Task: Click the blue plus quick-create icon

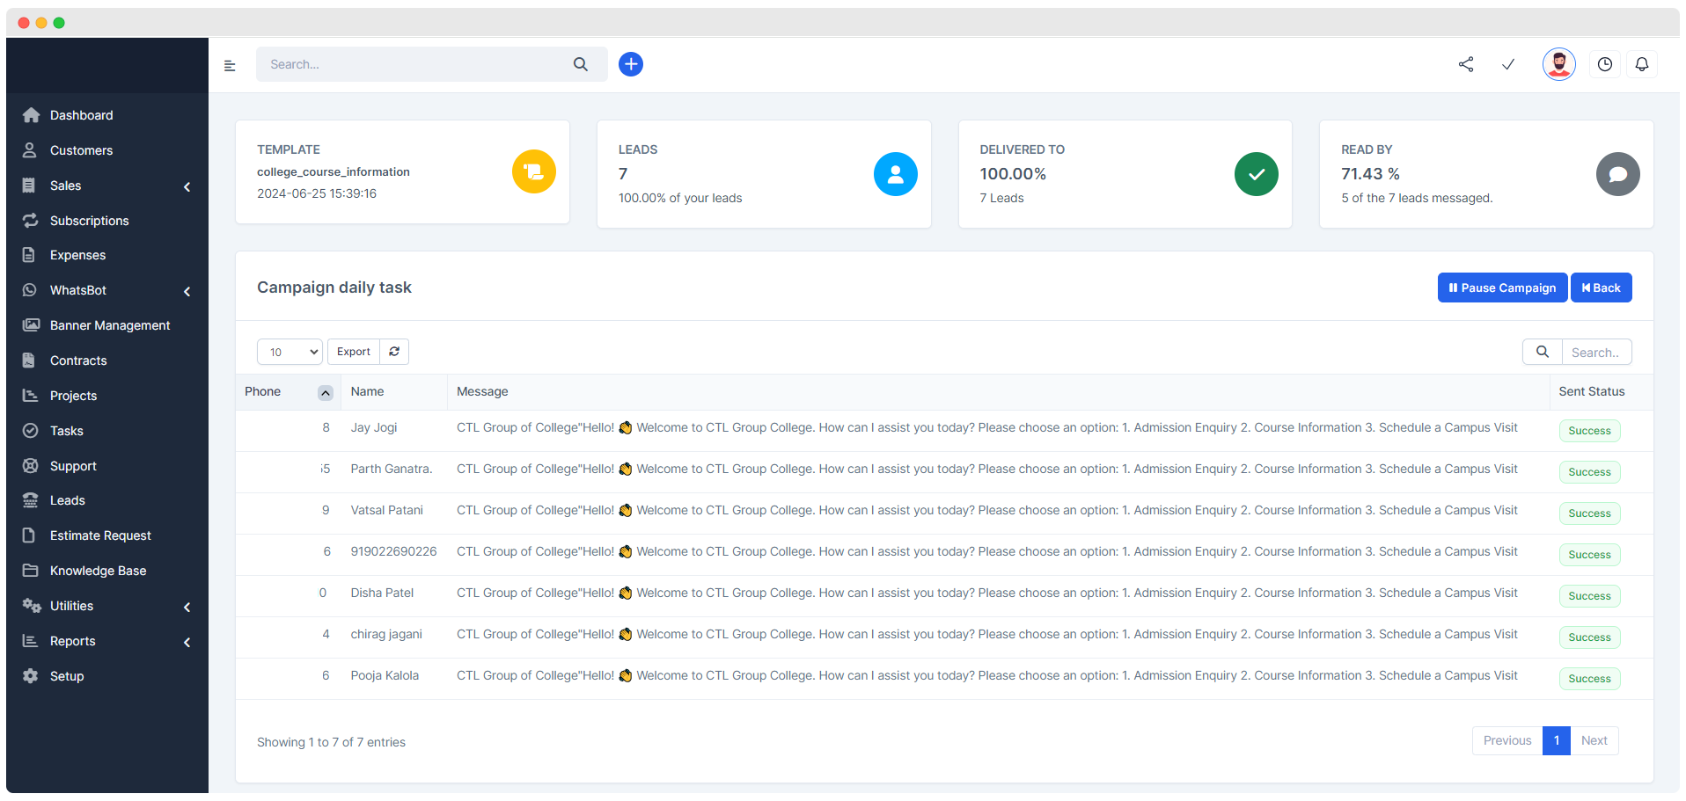Action: 630,64
